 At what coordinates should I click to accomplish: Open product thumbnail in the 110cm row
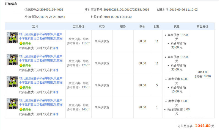coord(12,38)
